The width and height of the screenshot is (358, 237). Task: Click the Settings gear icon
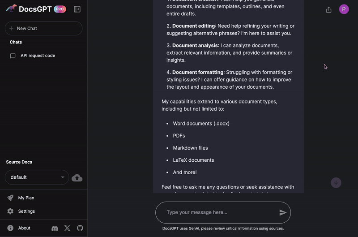point(10,211)
